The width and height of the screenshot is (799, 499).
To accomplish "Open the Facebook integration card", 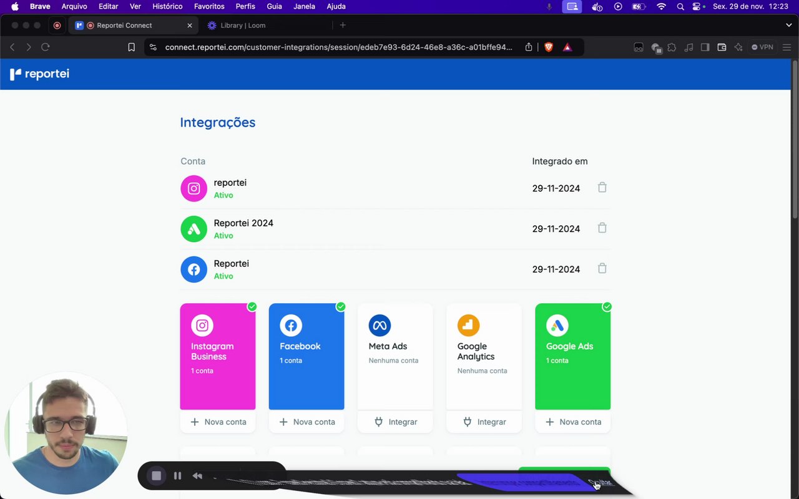I will coord(306,356).
